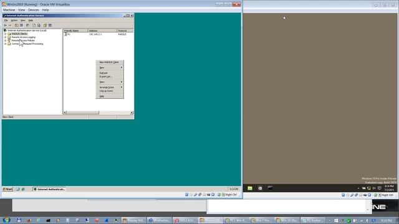The image size is (399, 224).
Task: Open the command prompt icon in Windows 10 taskbar
Action: [x=270, y=188]
